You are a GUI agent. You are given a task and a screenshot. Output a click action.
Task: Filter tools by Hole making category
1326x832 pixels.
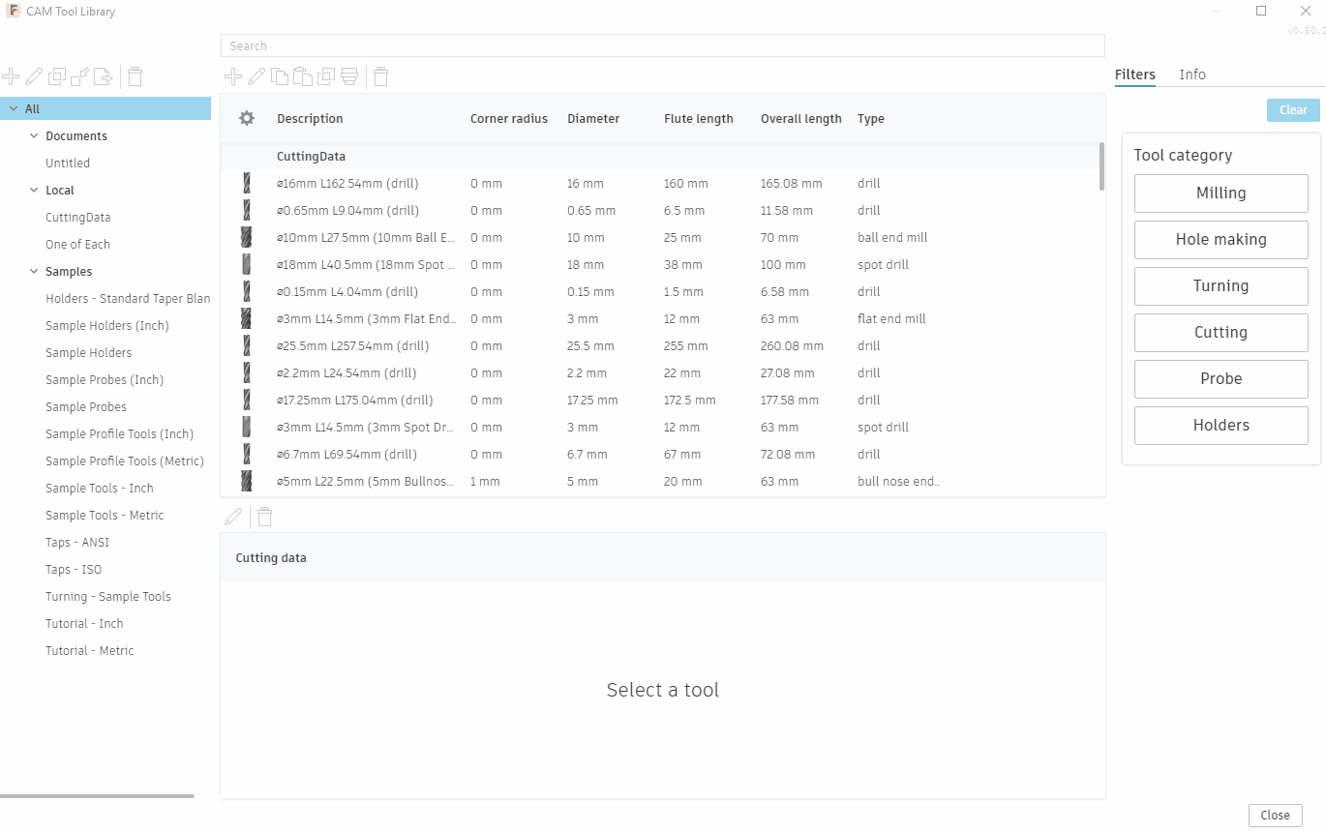(1221, 240)
